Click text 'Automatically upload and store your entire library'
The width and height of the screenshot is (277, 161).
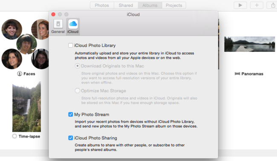[117, 53]
